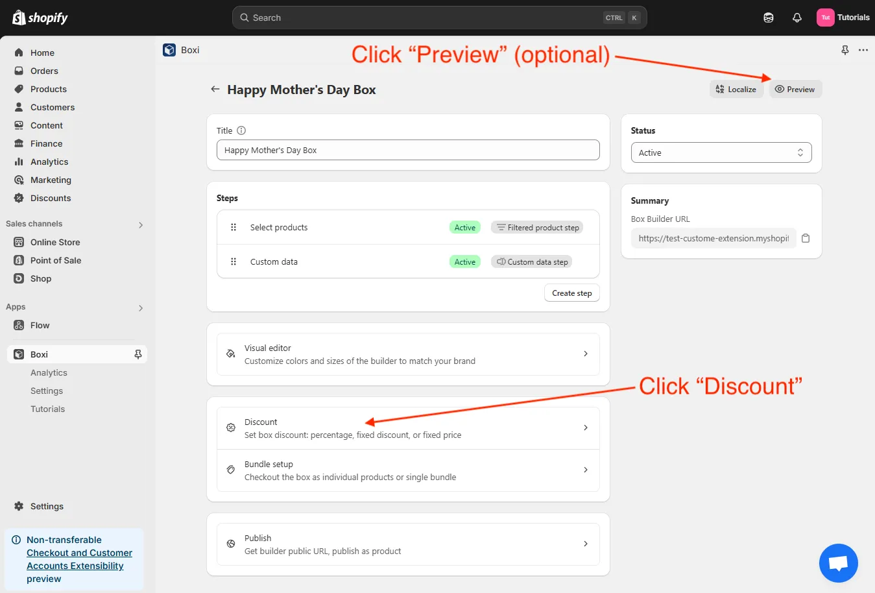Expand the Sales channels section
Screen dimensions: 875x593
coord(141,224)
